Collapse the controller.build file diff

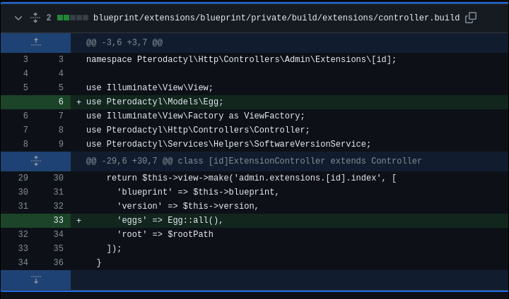coord(18,18)
